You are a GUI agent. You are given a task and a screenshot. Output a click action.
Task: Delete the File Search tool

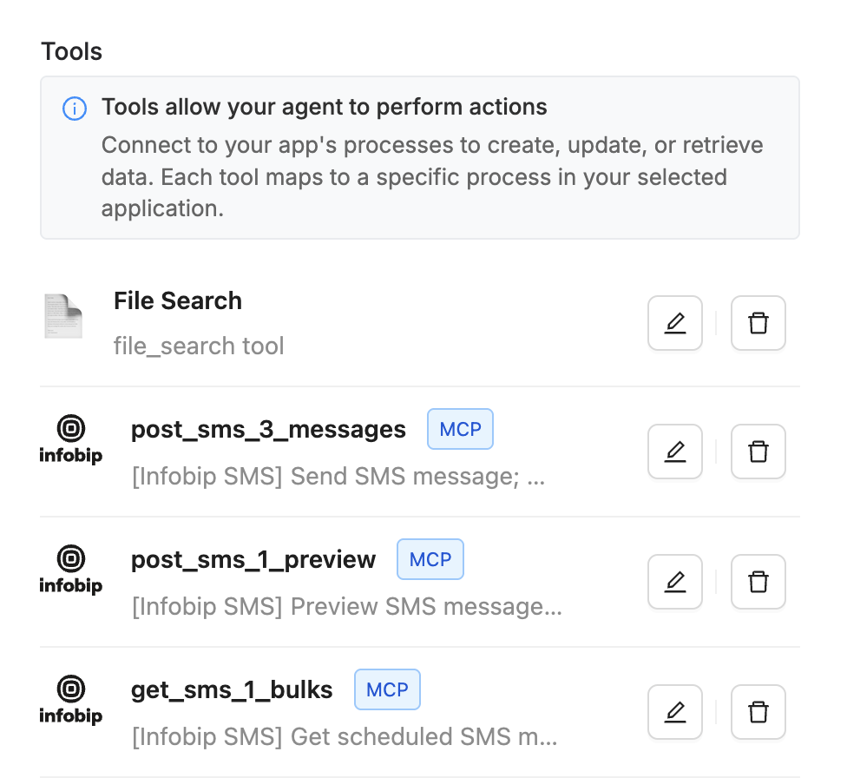[758, 322]
